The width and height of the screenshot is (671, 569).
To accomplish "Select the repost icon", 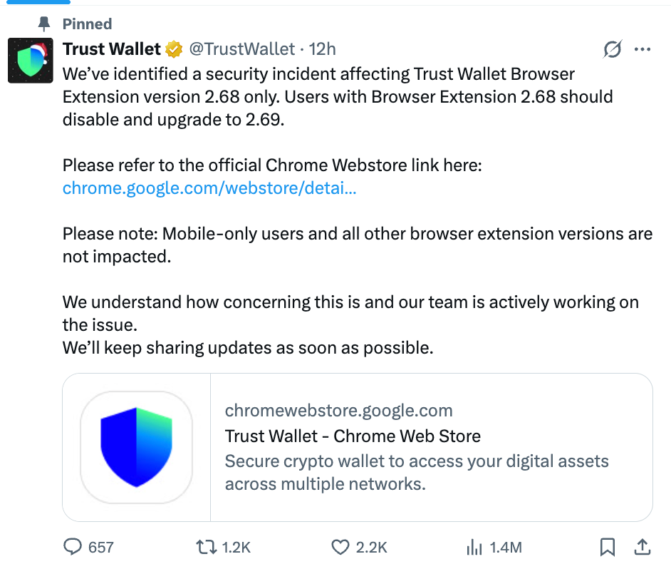I will [x=207, y=547].
